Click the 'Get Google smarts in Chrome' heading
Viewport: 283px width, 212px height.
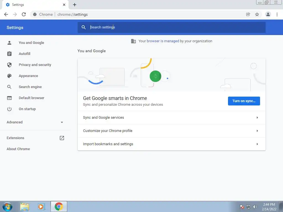pyautogui.click(x=115, y=98)
